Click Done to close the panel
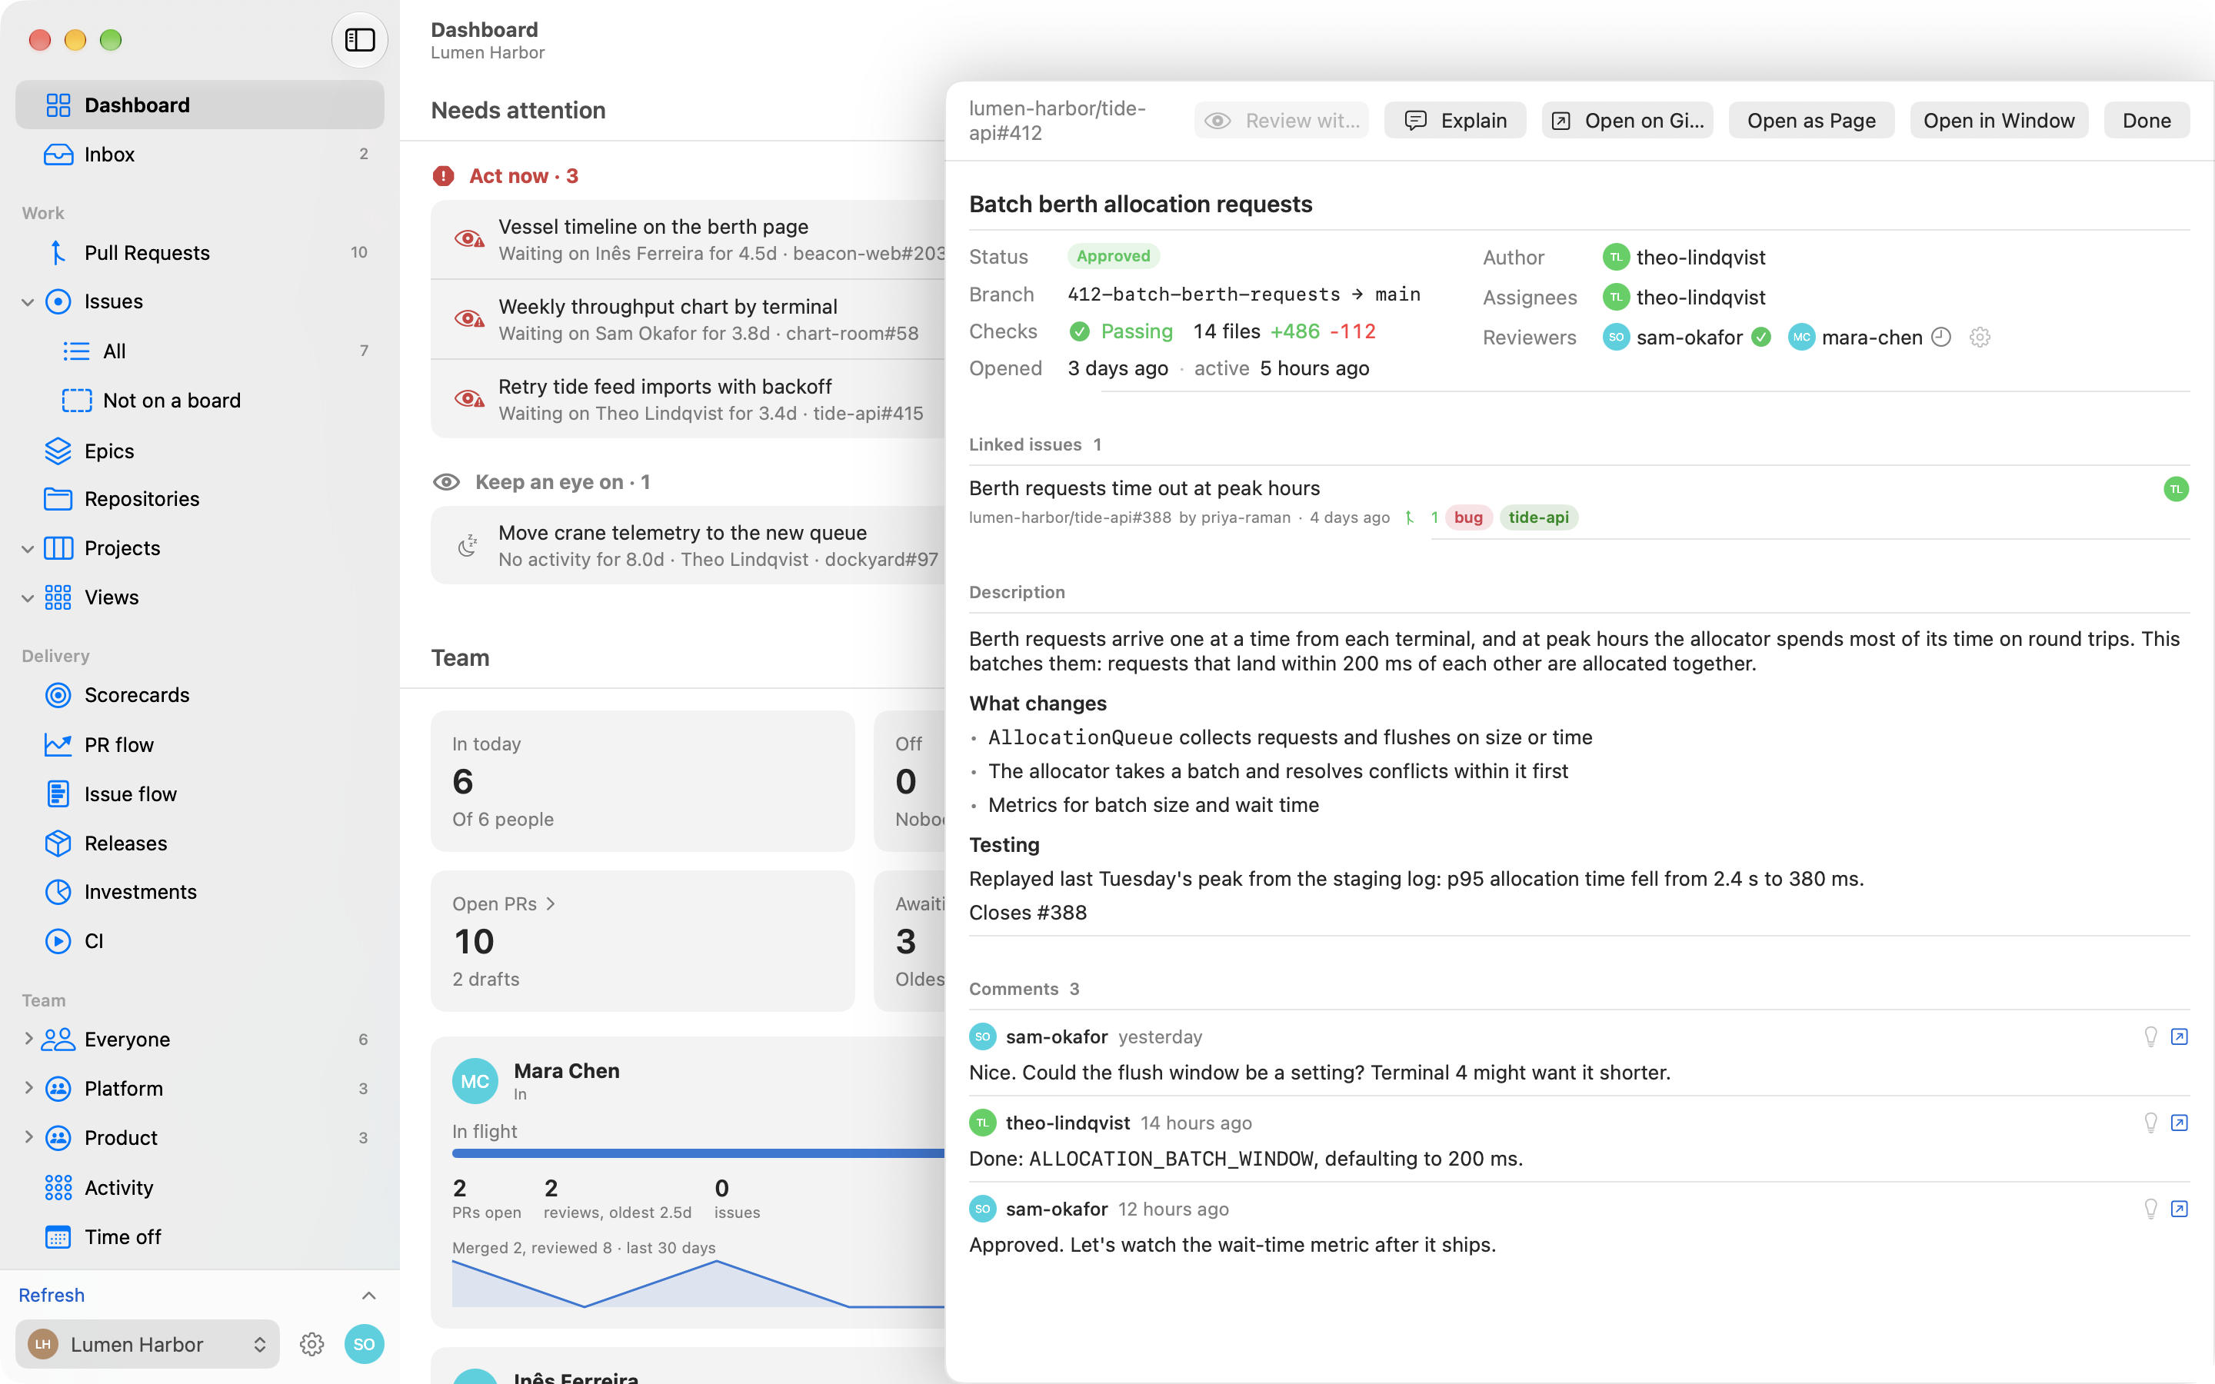 [x=2147, y=120]
